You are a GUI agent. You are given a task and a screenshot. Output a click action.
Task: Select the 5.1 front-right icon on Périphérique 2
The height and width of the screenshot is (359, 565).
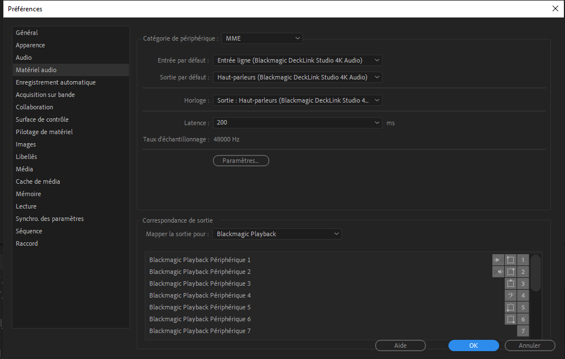click(510, 272)
